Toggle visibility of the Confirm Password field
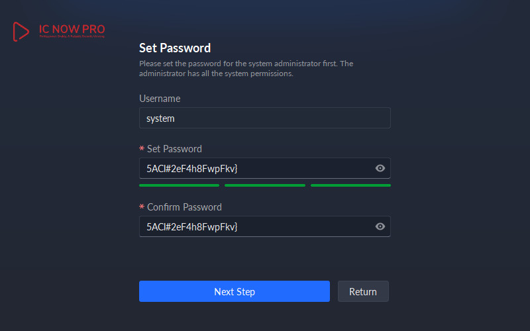The image size is (530, 331). point(380,226)
